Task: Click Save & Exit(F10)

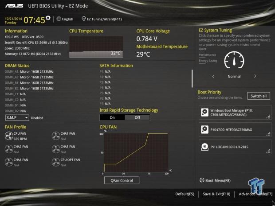Action: click(x=216, y=194)
